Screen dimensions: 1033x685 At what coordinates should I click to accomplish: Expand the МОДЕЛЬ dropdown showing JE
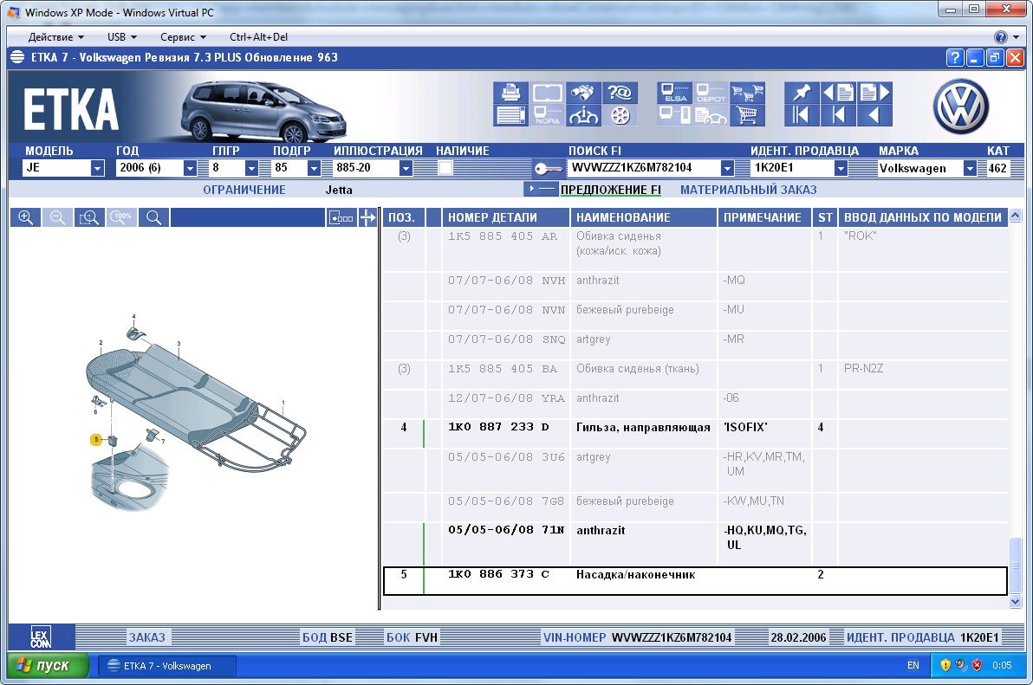[98, 169]
